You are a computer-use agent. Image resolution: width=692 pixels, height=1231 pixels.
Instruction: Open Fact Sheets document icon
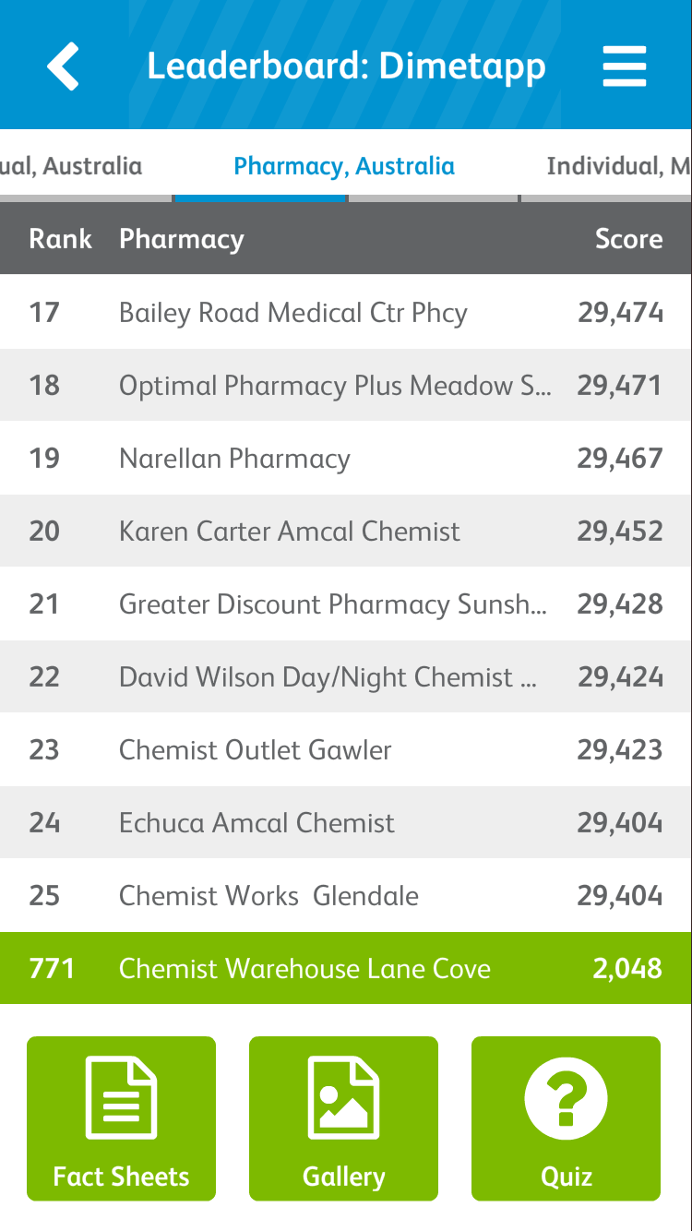pos(121,1098)
